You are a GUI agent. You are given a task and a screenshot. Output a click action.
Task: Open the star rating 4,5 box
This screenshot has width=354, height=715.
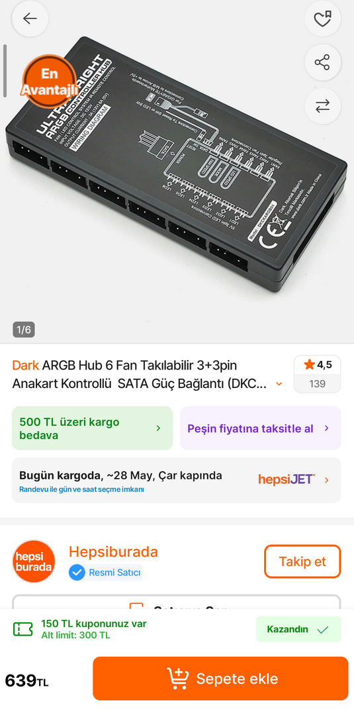point(317,374)
